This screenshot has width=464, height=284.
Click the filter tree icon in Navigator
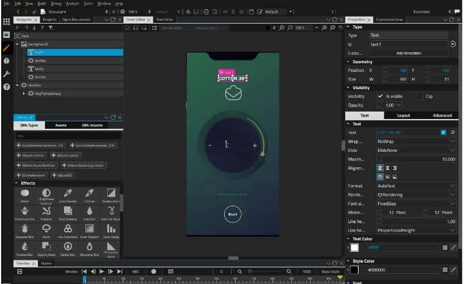(x=51, y=28)
